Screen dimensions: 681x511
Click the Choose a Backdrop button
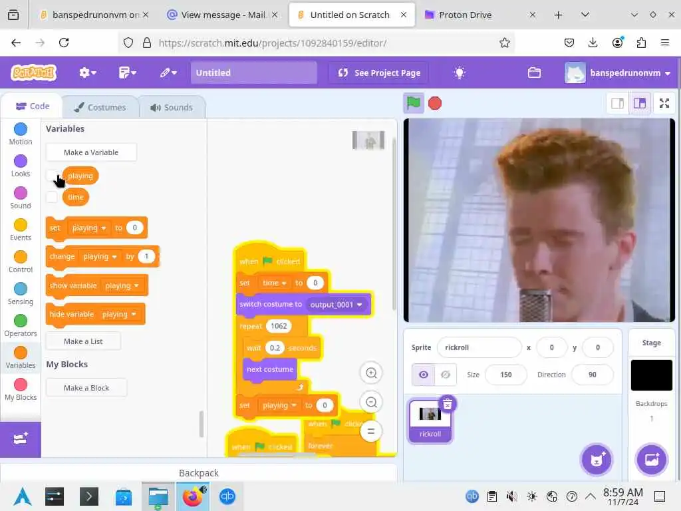point(651,459)
